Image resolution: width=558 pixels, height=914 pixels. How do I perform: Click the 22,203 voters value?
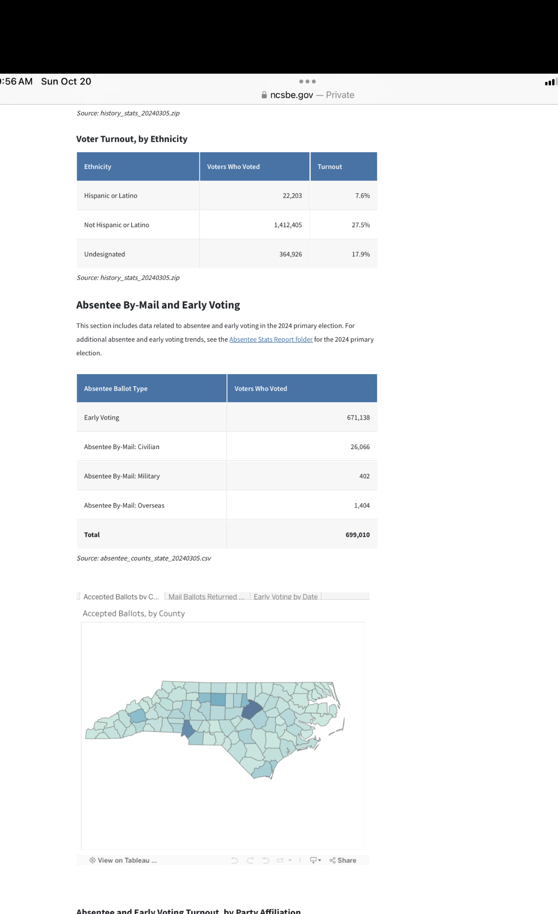[292, 196]
